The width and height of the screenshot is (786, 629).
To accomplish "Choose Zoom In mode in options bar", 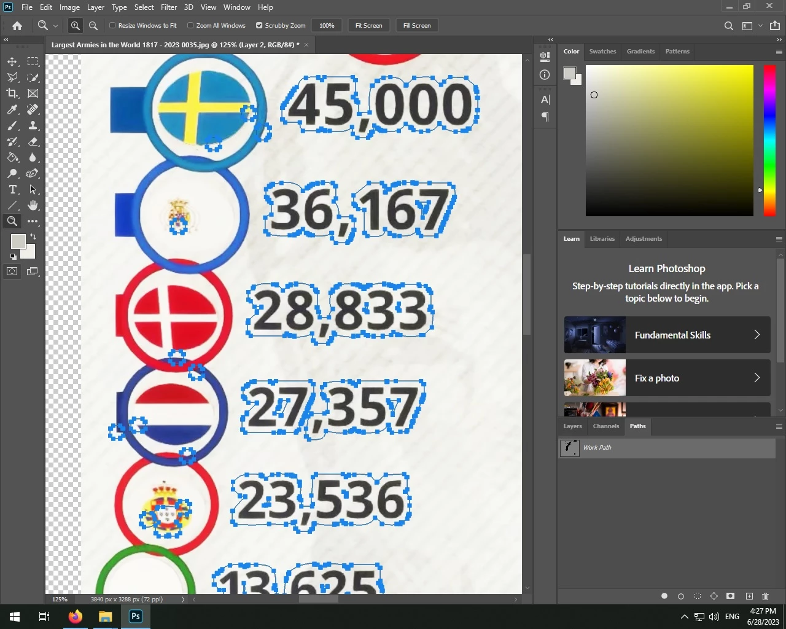I will click(x=75, y=26).
